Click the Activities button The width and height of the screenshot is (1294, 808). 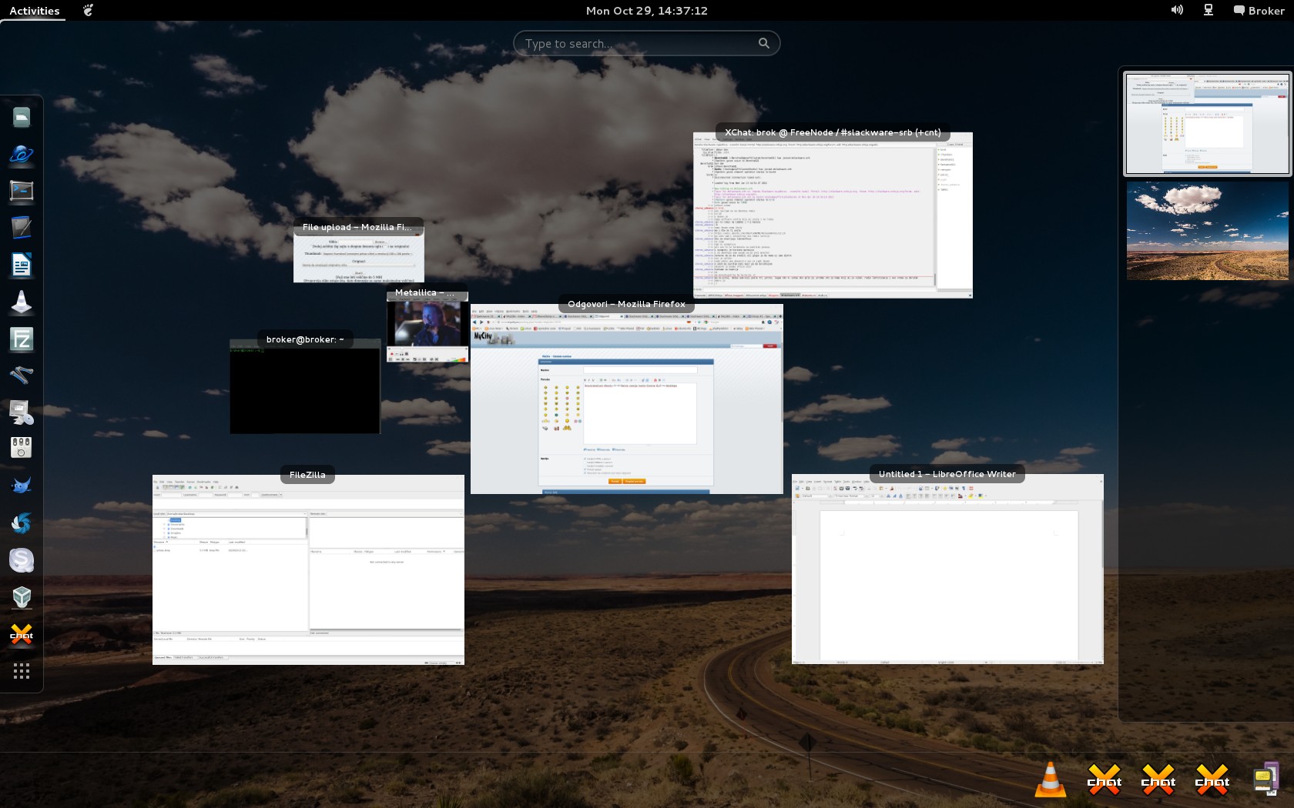click(34, 11)
